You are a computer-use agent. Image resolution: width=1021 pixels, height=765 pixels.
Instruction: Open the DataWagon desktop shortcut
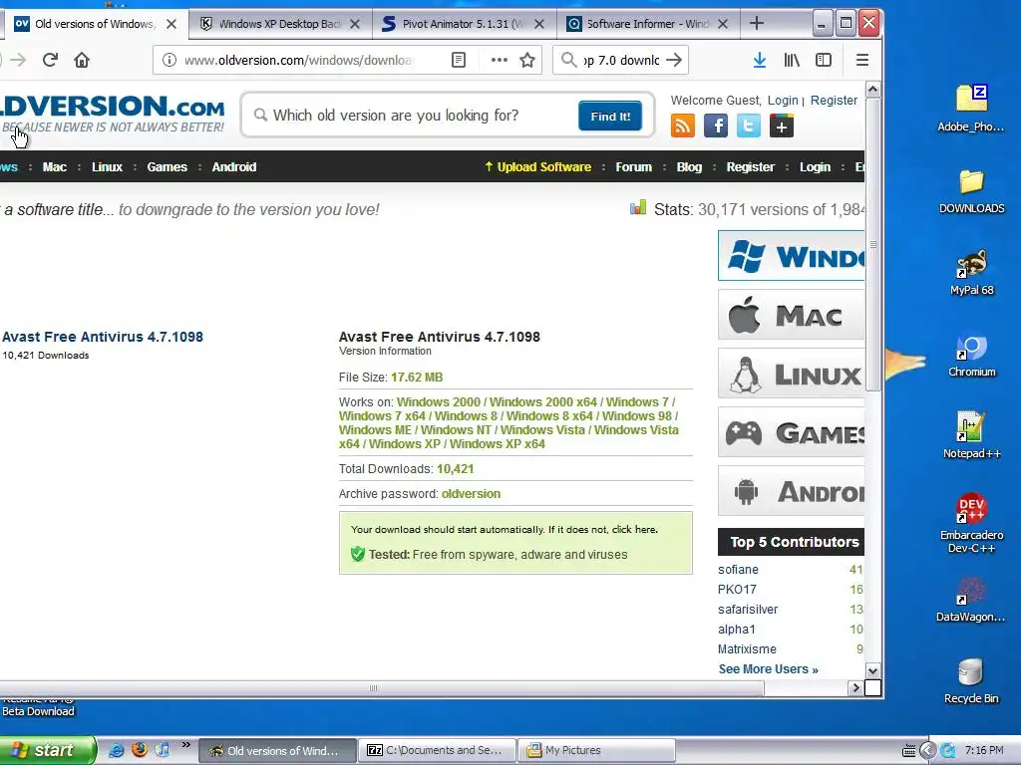[971, 599]
